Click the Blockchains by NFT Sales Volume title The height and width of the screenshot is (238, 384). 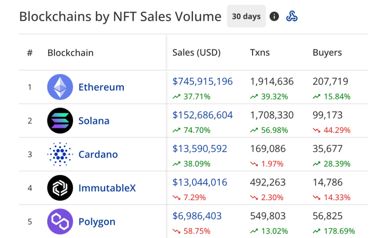(x=120, y=17)
